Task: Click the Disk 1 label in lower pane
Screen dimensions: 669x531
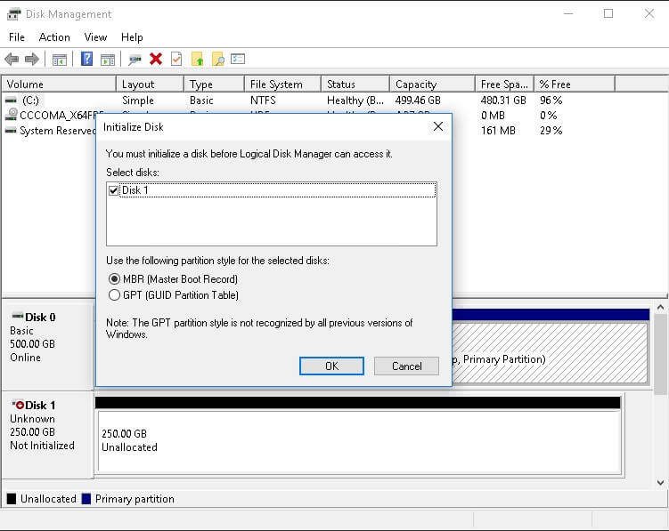Action: click(40, 405)
